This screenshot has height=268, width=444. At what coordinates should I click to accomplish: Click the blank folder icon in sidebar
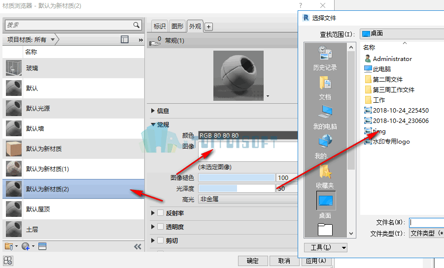pyautogui.click(x=325, y=230)
